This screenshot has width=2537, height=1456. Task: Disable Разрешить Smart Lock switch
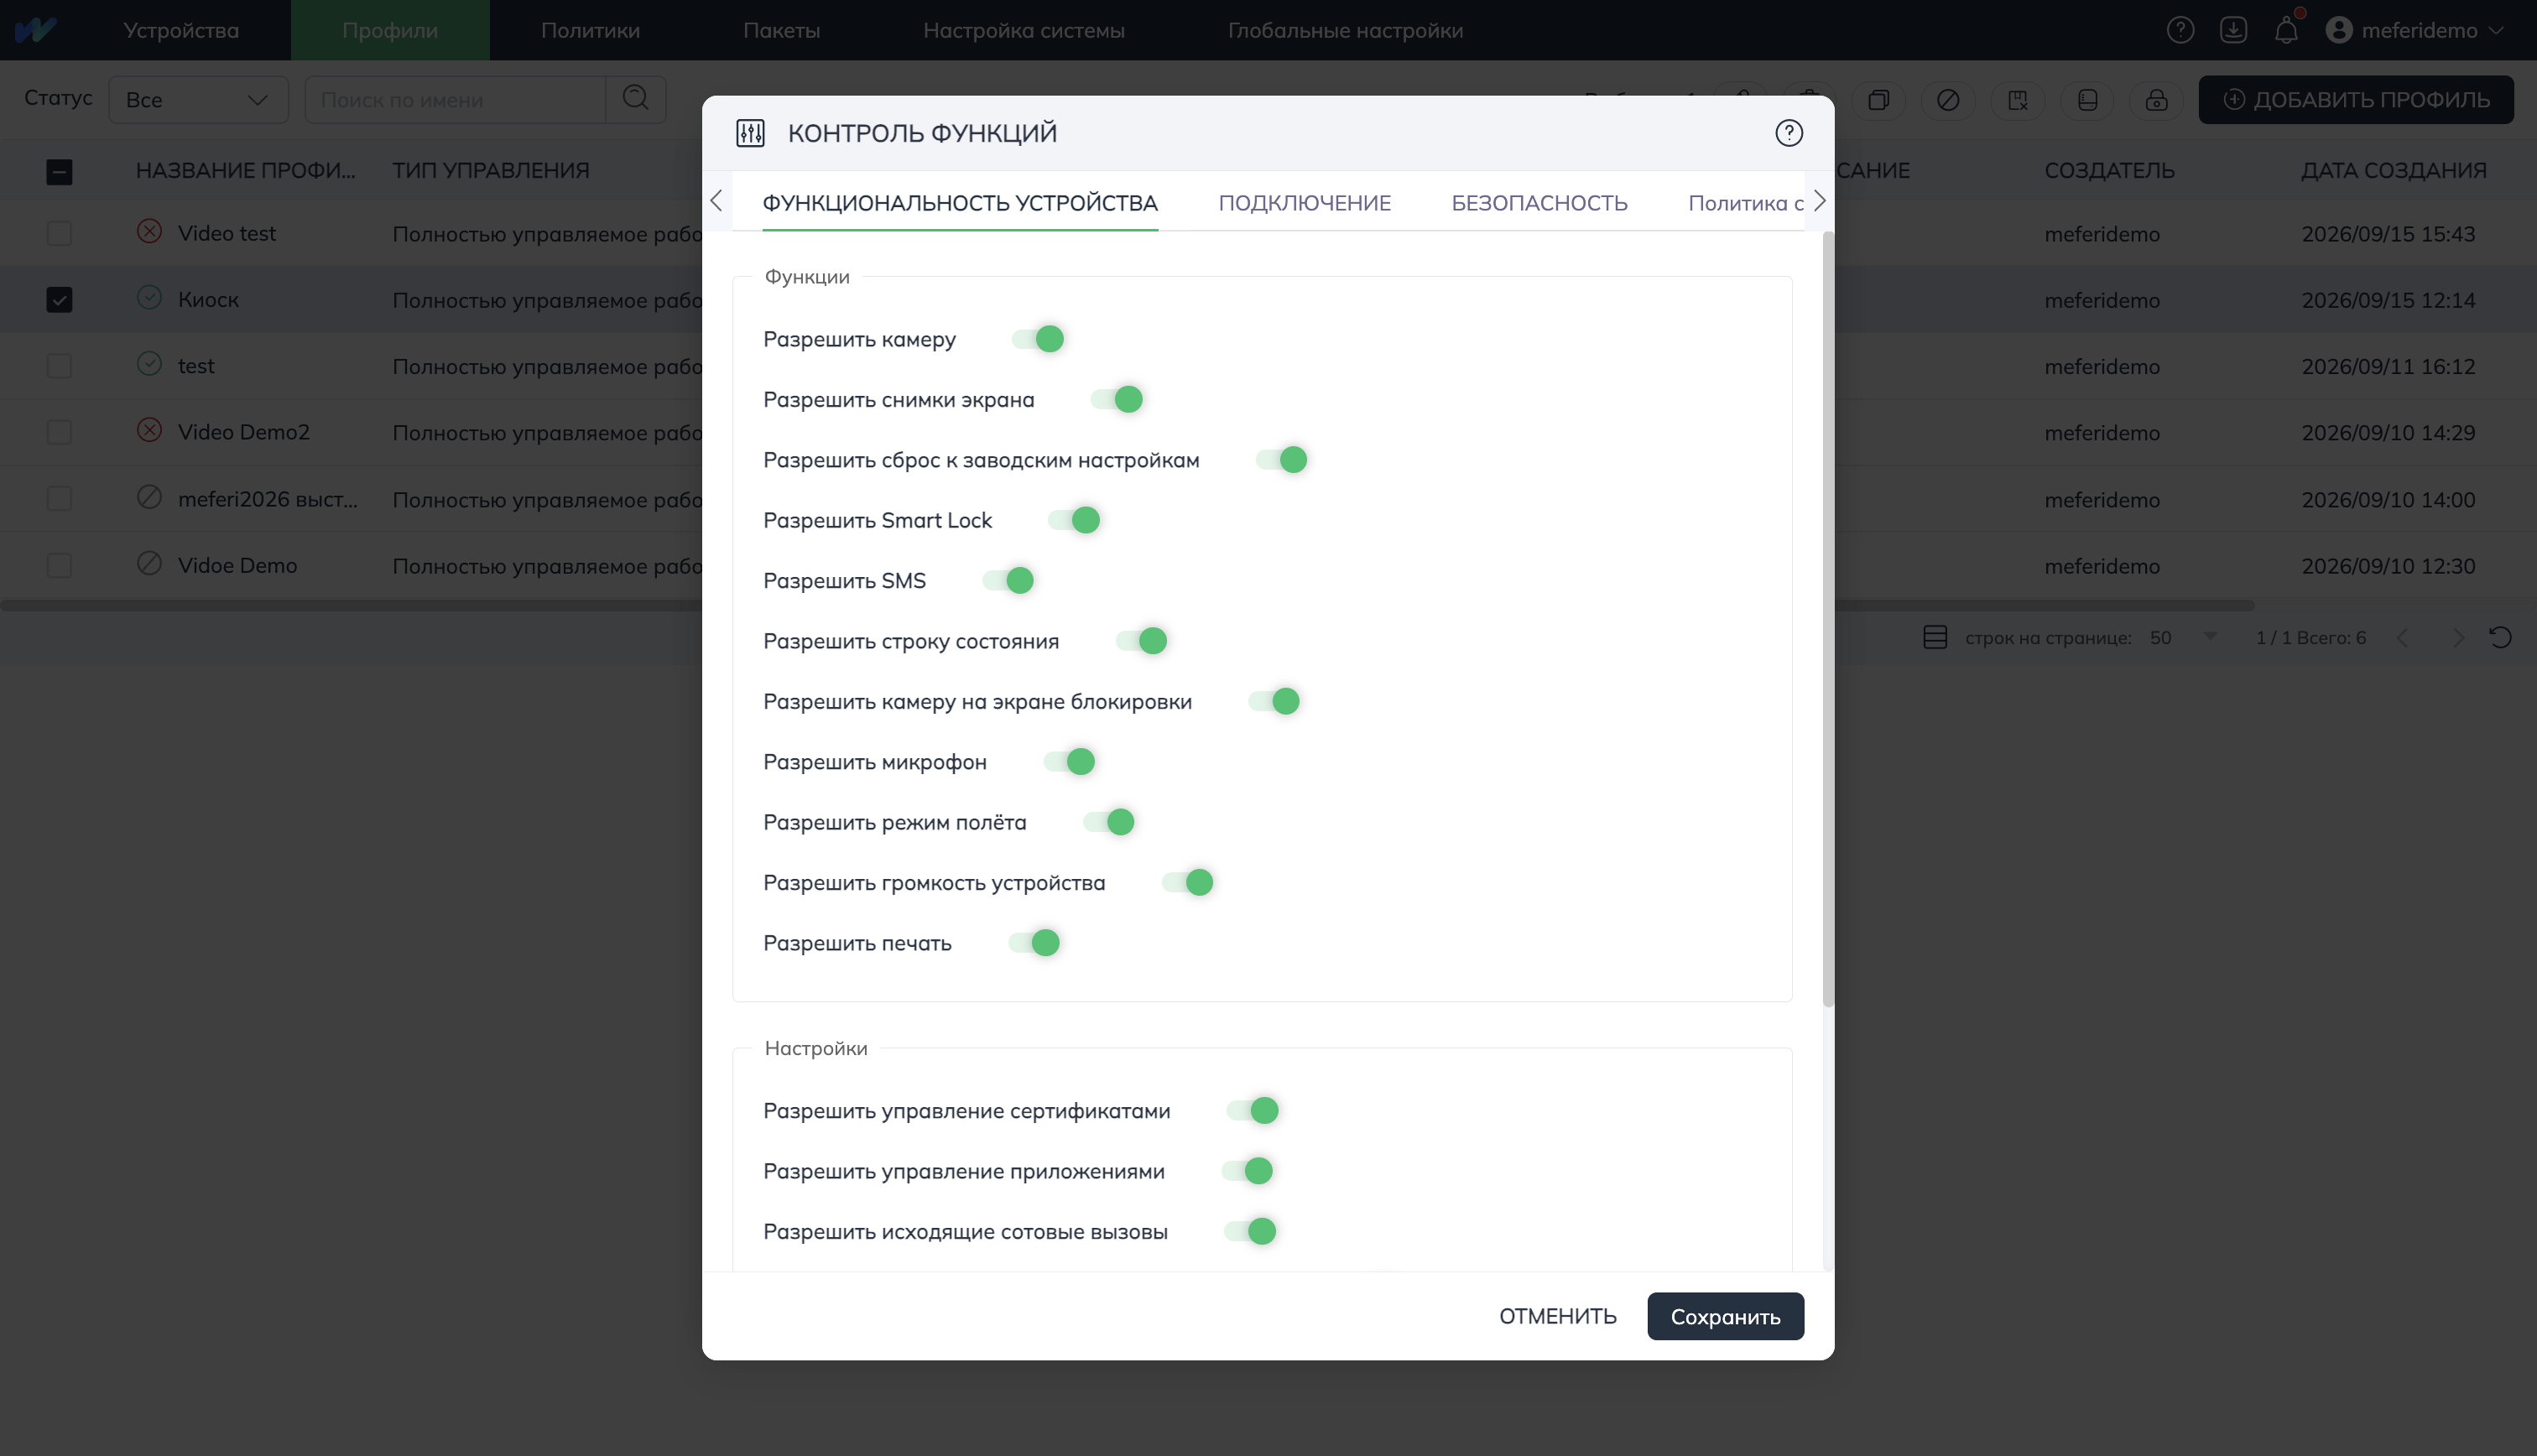coord(1073,520)
